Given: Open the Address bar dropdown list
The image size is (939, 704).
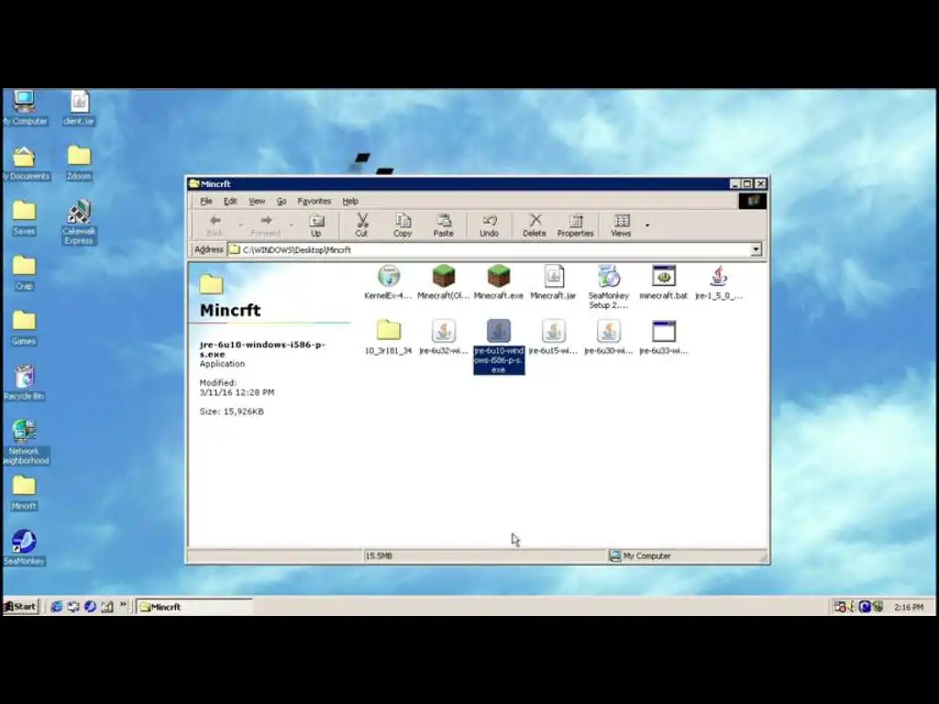Looking at the screenshot, I should (x=756, y=249).
